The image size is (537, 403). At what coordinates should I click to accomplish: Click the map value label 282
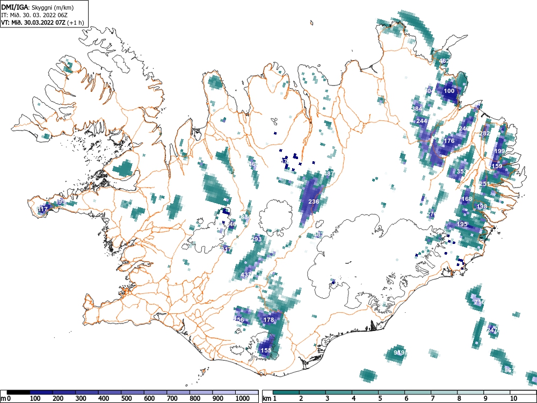484,133
